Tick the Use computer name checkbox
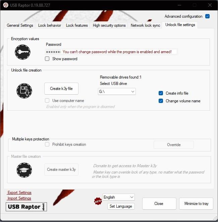The width and height of the screenshot is (218, 222). (47, 101)
